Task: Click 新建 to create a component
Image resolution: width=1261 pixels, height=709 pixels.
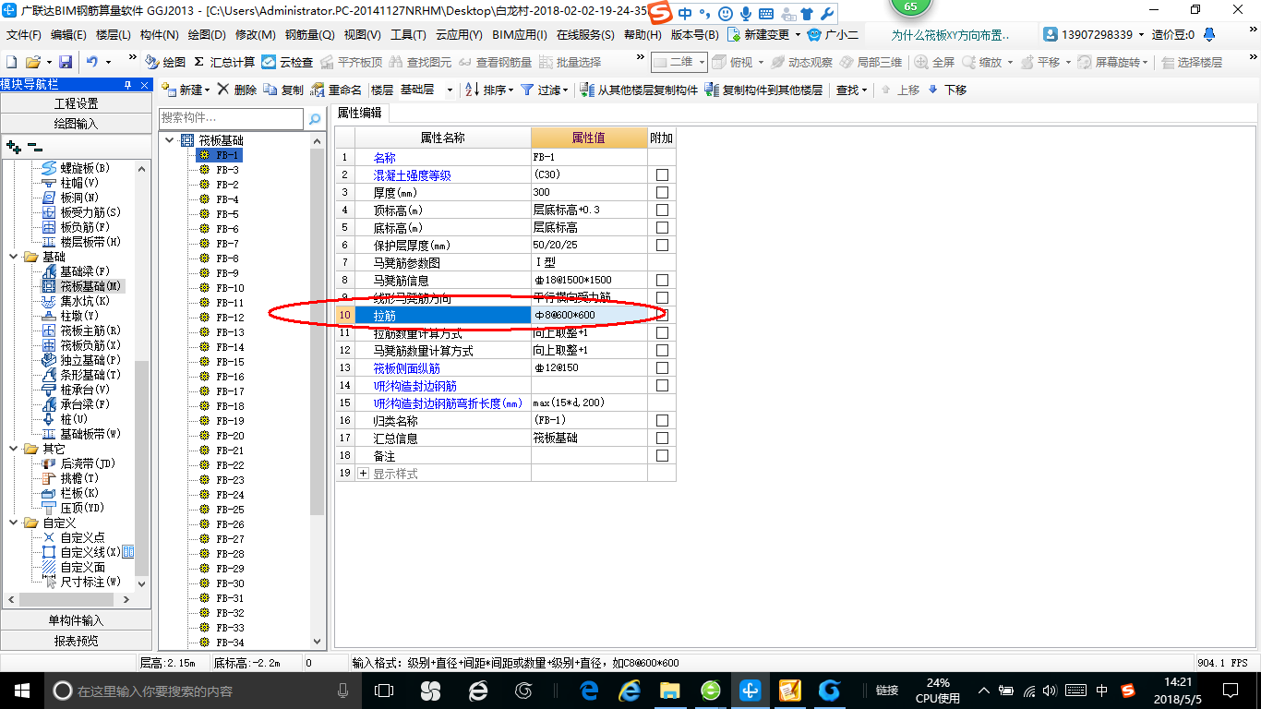Action: 185,90
